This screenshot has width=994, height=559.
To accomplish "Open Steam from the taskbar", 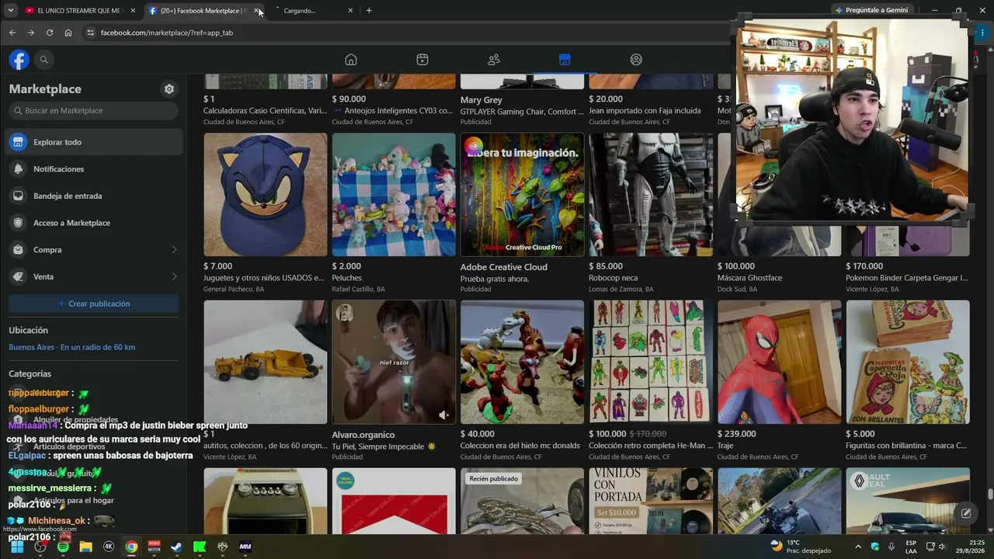I will pyautogui.click(x=177, y=547).
